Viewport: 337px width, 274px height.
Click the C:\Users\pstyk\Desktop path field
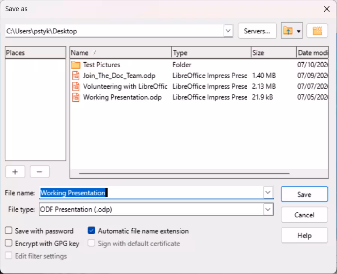pyautogui.click(x=114, y=31)
